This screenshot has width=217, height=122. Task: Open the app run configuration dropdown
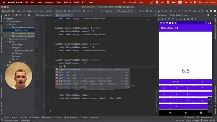point(110,11)
